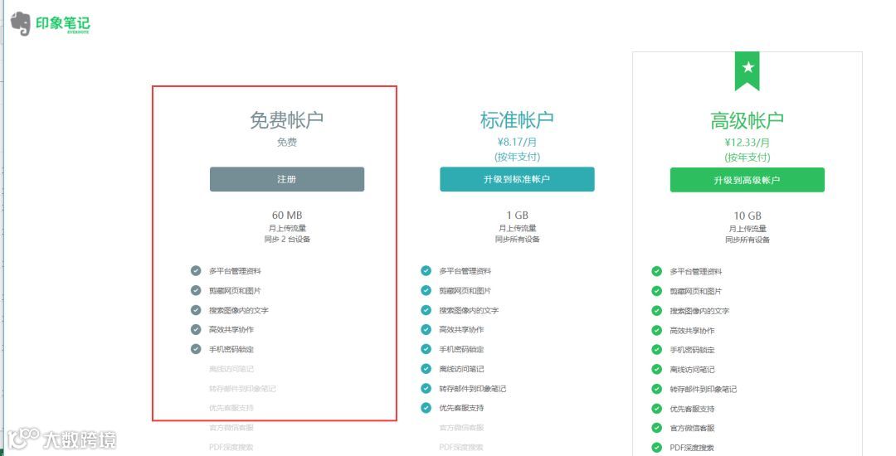Click premium plan check icon beside 离线访问笔记
The image size is (896, 456).
coord(656,369)
